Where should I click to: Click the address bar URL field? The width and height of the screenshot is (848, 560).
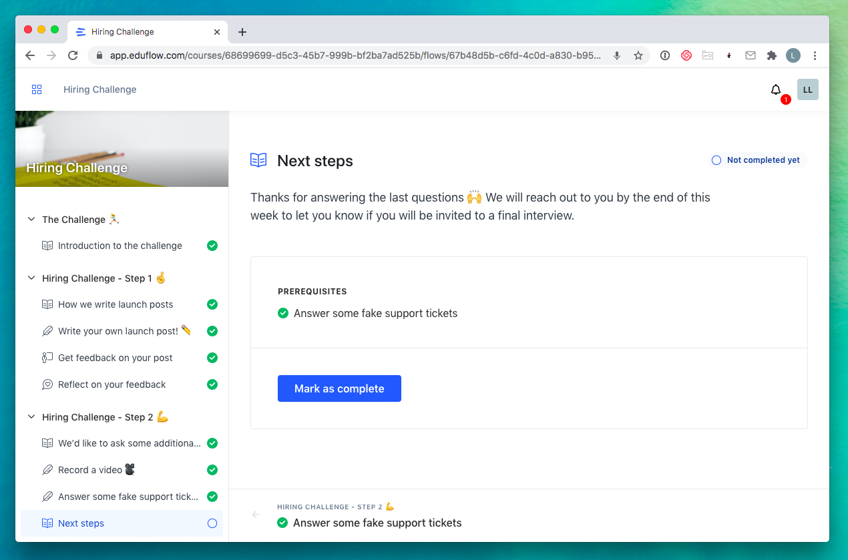click(357, 55)
